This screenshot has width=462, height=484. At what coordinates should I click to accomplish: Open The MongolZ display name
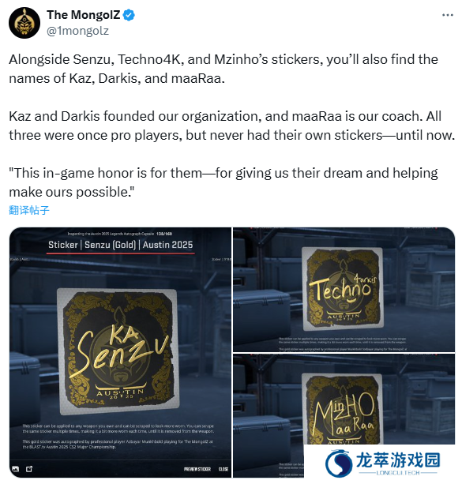(84, 15)
